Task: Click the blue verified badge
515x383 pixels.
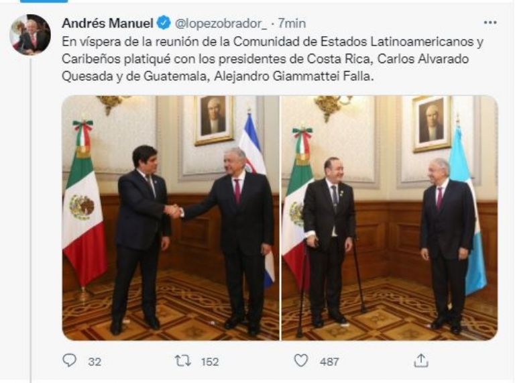Action: (x=164, y=23)
